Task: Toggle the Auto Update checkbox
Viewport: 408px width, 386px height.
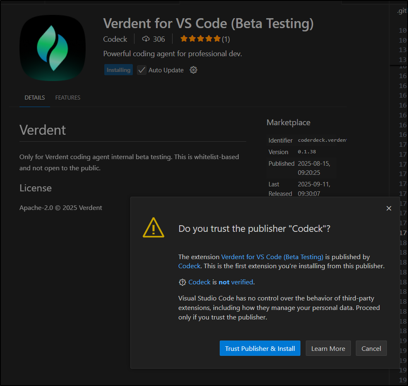Action: (142, 70)
